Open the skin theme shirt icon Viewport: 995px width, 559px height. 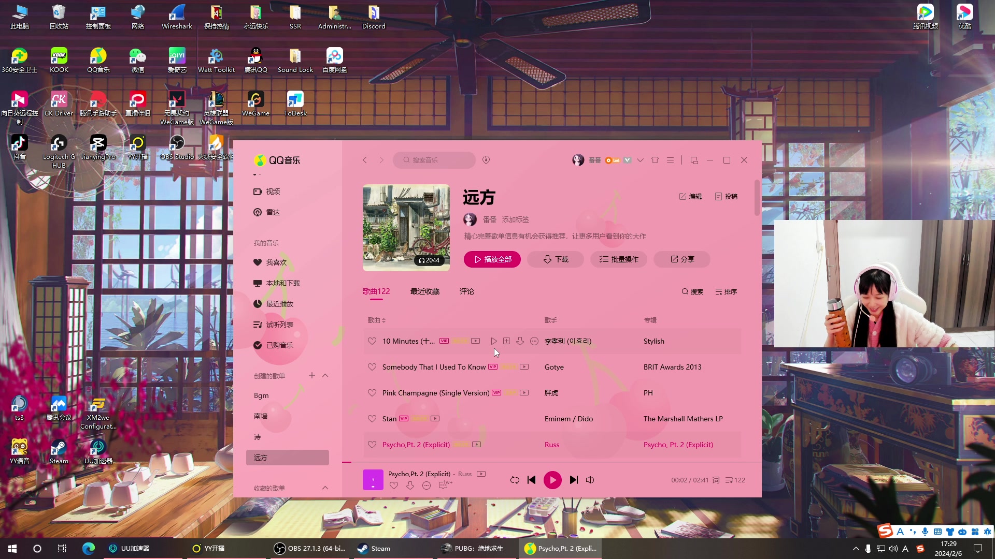pos(655,160)
